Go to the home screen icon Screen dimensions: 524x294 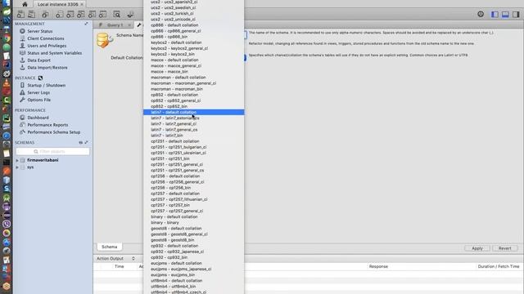(25, 4)
